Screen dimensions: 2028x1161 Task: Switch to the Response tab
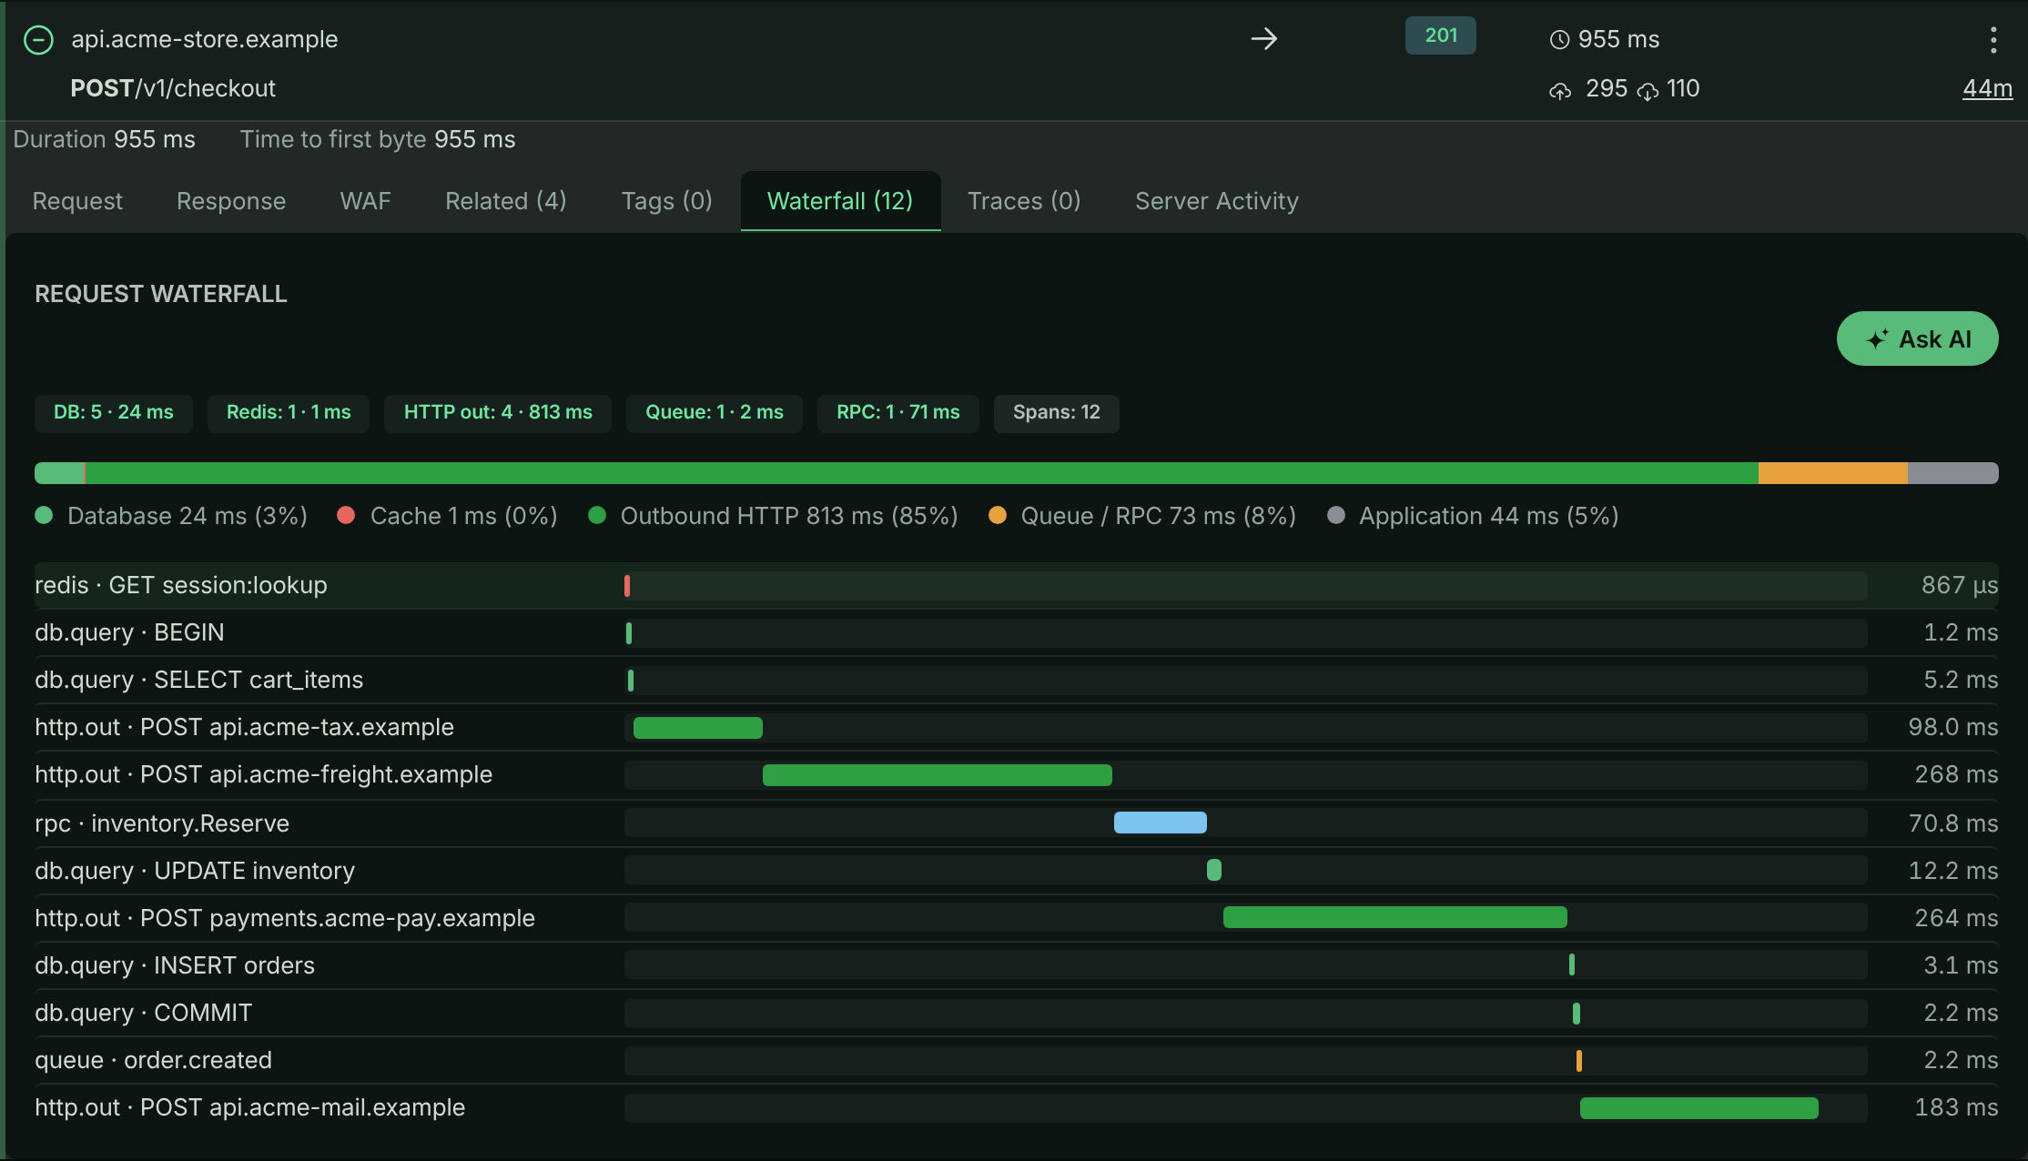[231, 201]
